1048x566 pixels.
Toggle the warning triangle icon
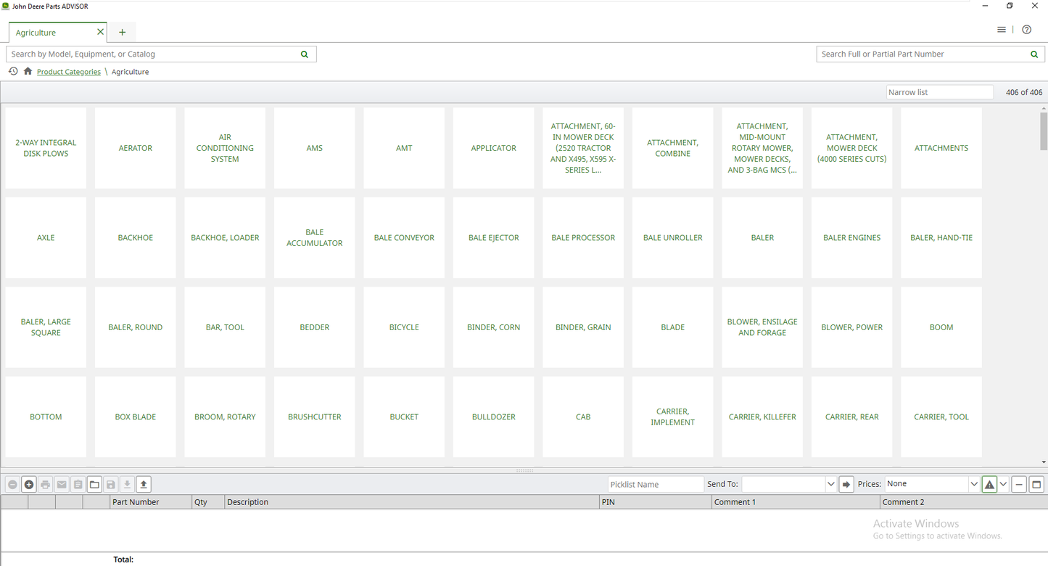pyautogui.click(x=989, y=484)
